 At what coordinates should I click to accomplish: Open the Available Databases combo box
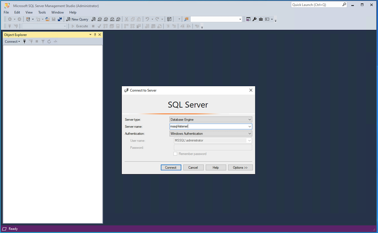click(x=44, y=26)
